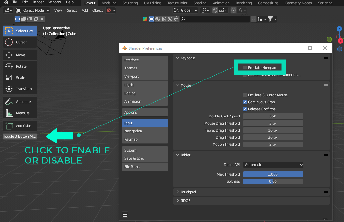Open the File menu

[x=14, y=2]
